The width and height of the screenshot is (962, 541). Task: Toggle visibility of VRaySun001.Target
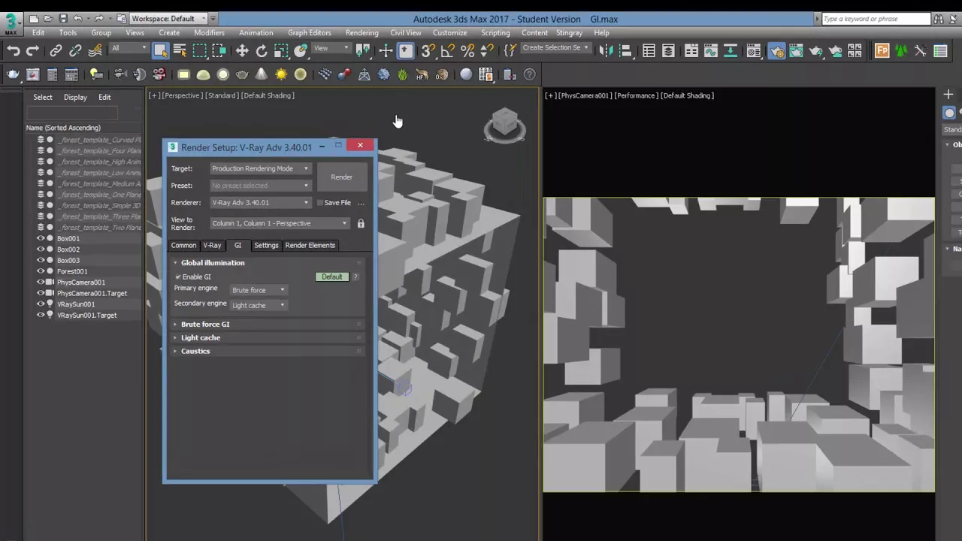(41, 316)
